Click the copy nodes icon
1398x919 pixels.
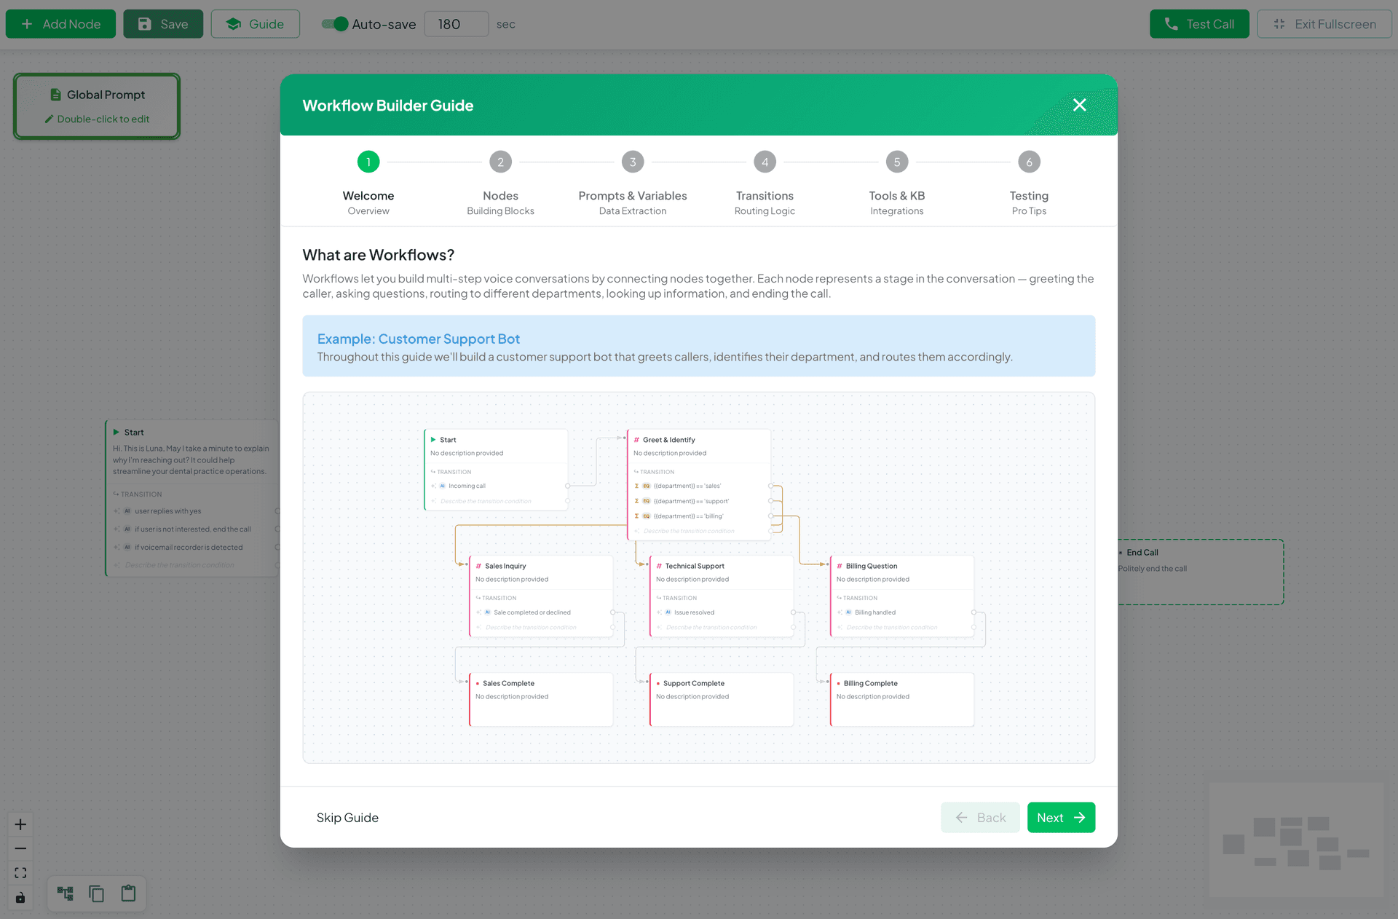(96, 894)
